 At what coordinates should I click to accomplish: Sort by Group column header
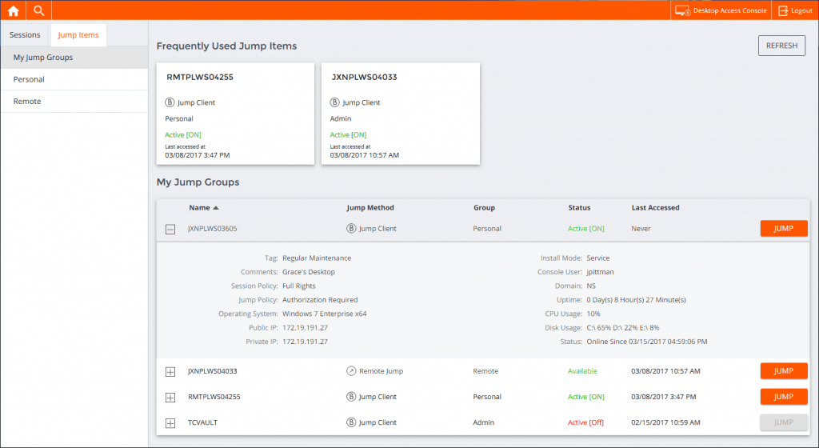484,207
